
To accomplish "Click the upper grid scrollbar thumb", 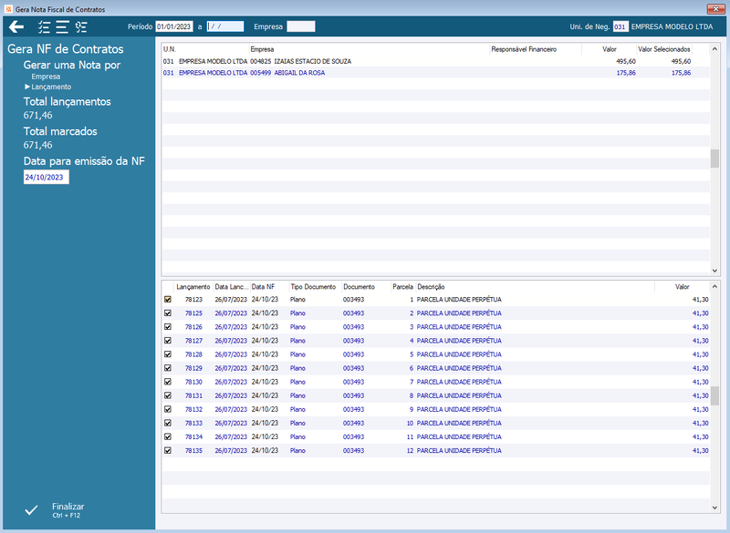I will click(714, 159).
